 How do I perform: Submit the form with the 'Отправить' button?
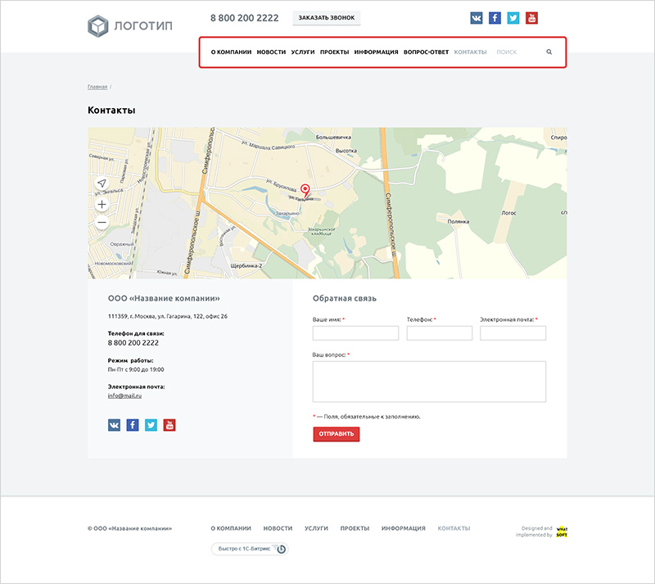tap(336, 434)
